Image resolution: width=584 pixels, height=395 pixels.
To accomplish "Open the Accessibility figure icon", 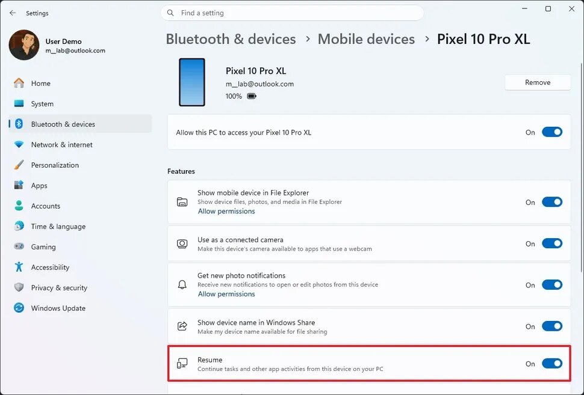I will click(19, 267).
